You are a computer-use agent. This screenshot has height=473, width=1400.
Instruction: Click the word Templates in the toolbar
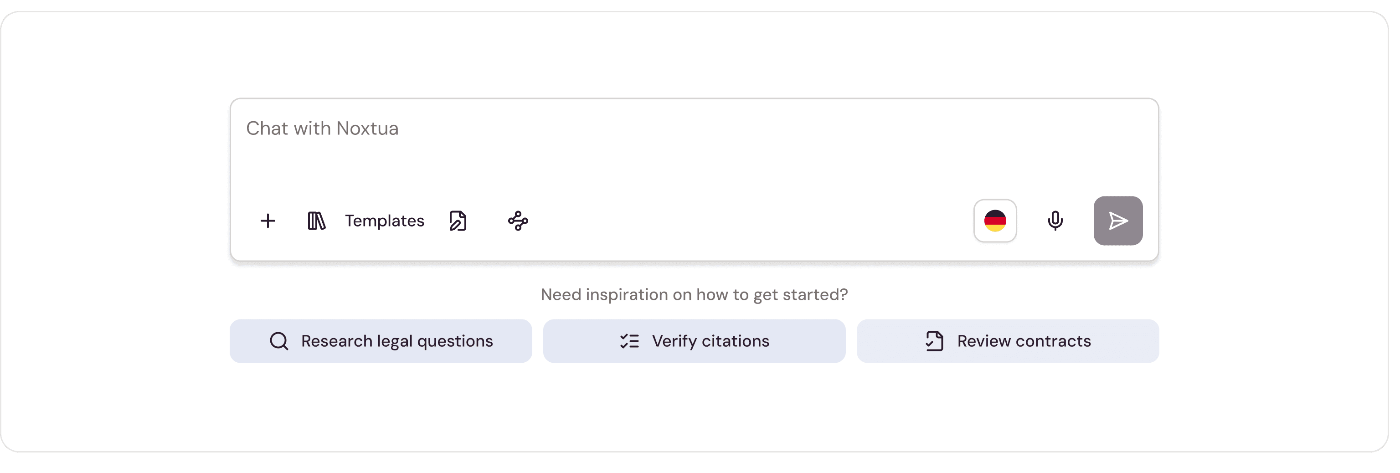[x=384, y=221]
